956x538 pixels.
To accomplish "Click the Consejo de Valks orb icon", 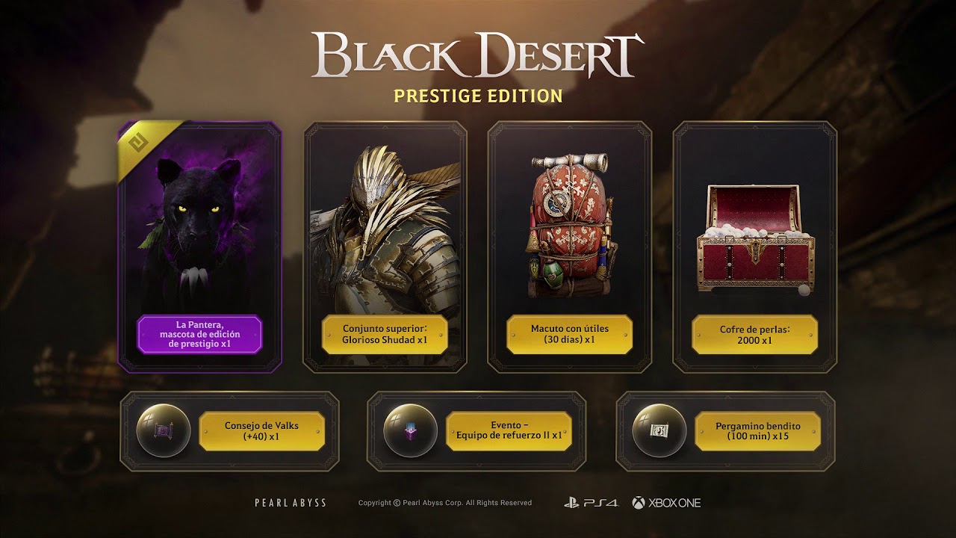I will (x=164, y=431).
